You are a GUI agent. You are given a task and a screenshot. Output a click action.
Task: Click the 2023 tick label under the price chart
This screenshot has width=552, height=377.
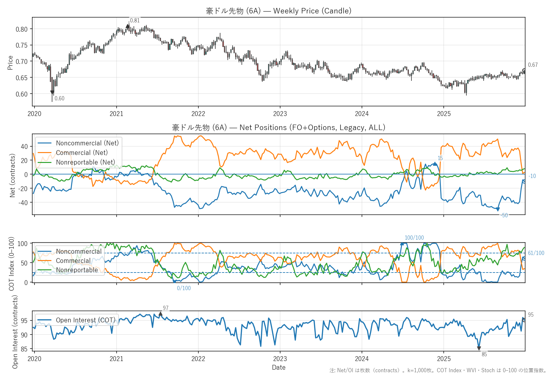(x=280, y=114)
